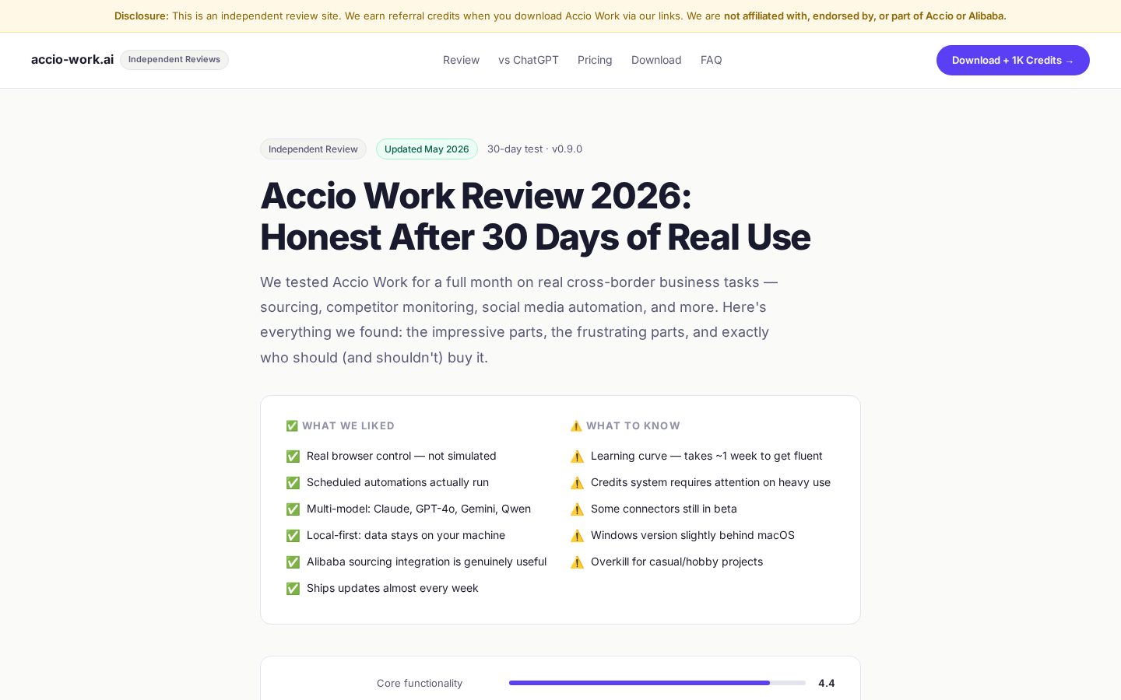Open the Review nav link
Screen dimensions: 1121x700
click(x=461, y=60)
